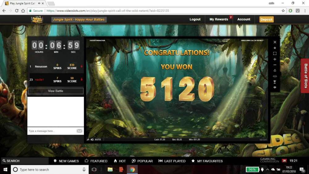Select the nastle1 leaderboard row
Image resolution: width=309 pixels, height=174 pixels.
click(x=56, y=80)
